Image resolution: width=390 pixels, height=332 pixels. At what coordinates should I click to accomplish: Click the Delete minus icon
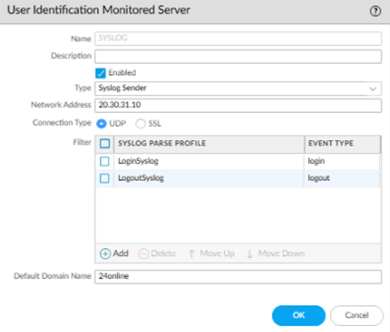click(x=143, y=254)
